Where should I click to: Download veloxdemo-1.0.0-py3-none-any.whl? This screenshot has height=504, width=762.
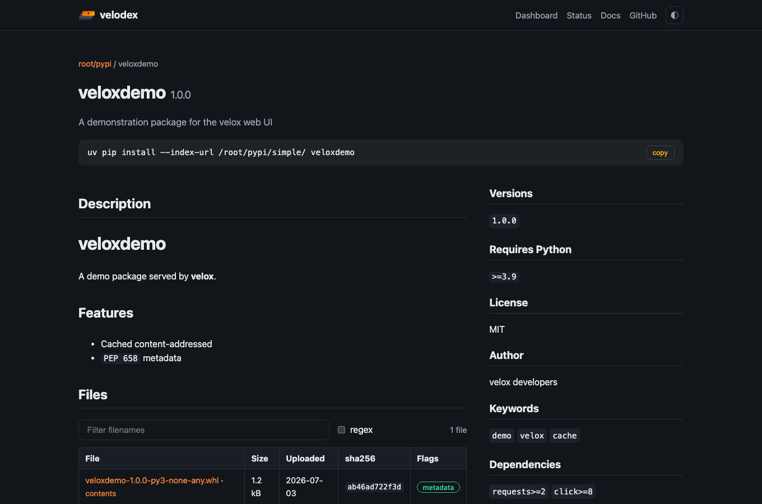152,480
